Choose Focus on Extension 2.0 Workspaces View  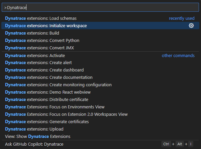click(x=100, y=114)
